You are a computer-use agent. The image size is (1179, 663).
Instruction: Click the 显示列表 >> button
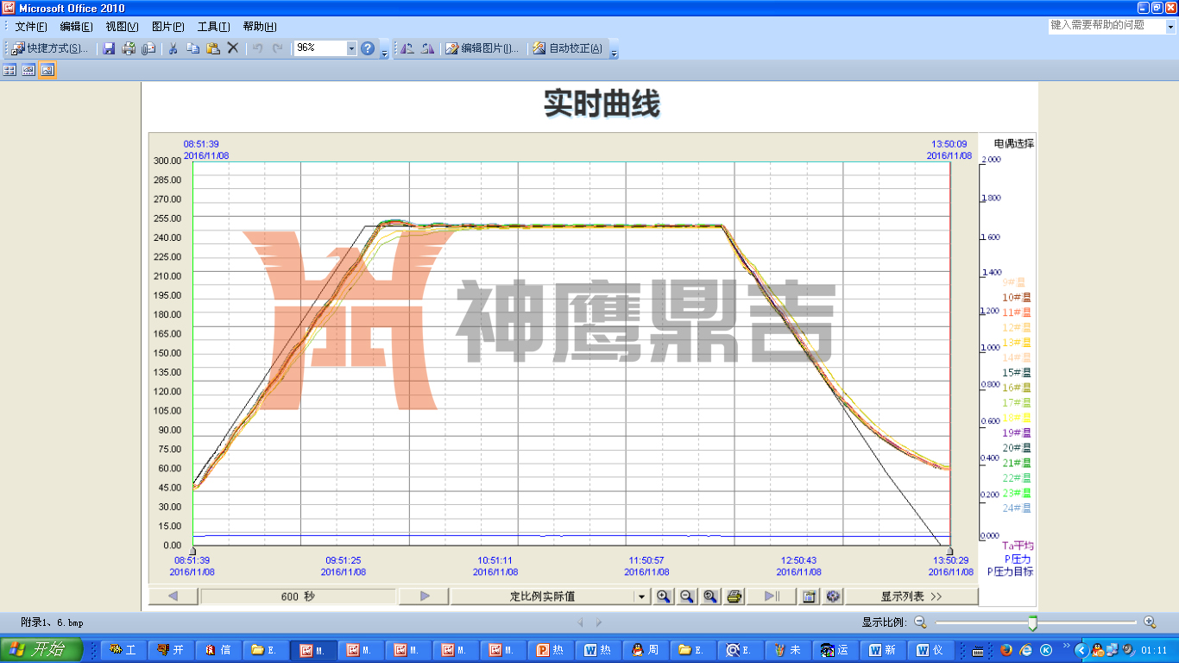coord(911,596)
